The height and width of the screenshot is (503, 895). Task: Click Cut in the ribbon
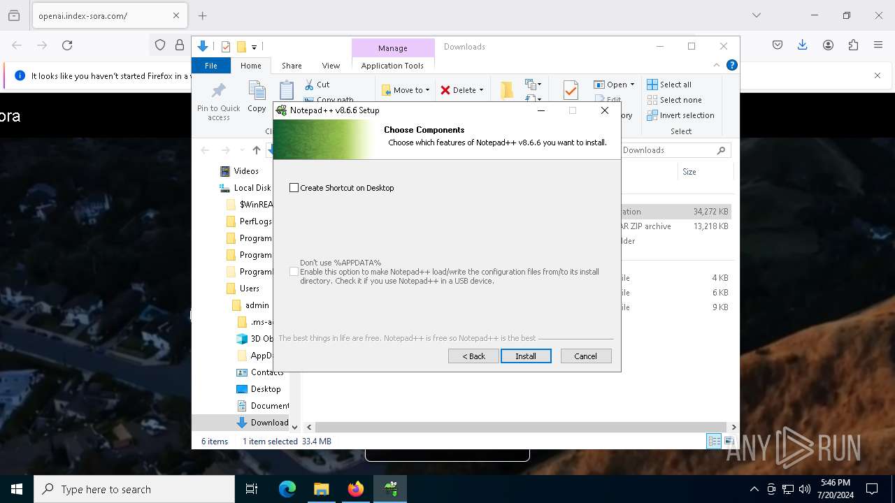coord(317,85)
